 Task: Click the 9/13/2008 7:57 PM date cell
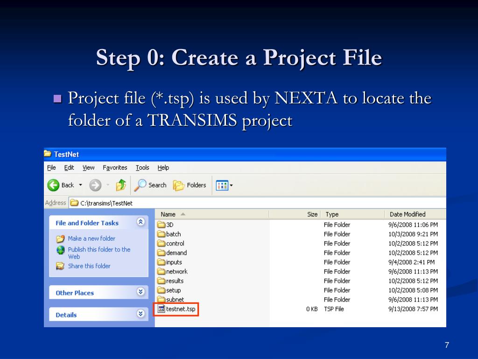413,309
